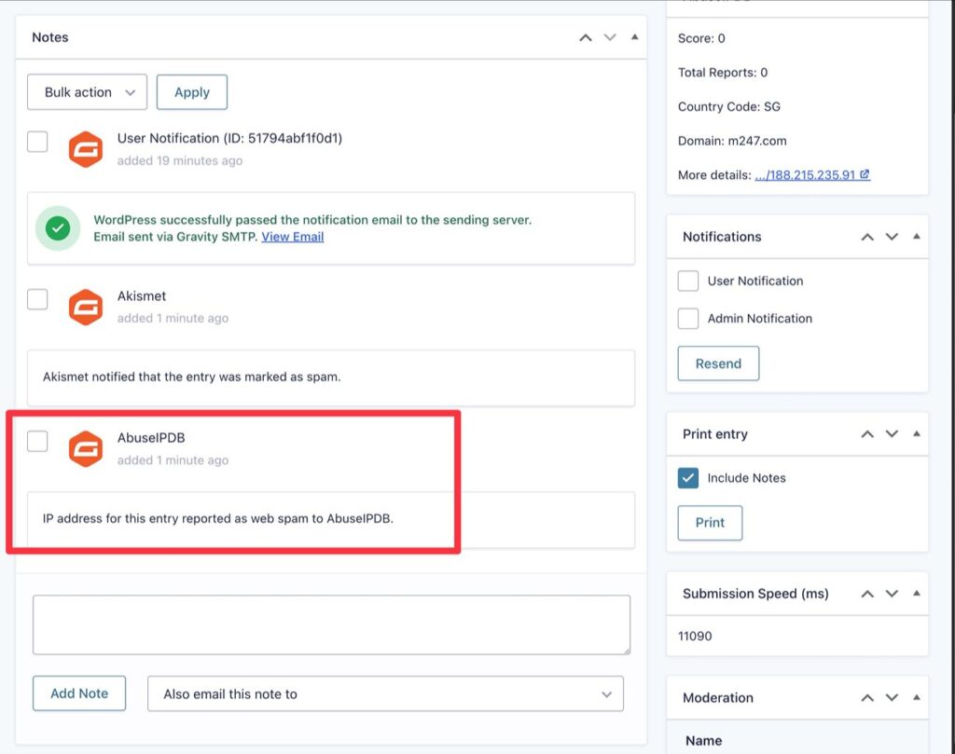Click 'User Notification (ID: 51794abf1f0d1)' note title
This screenshot has width=955, height=754.
click(229, 138)
